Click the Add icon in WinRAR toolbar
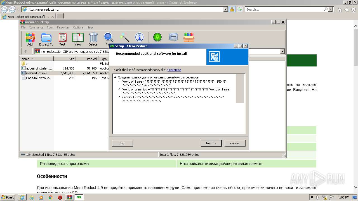The width and height of the screenshot is (358, 201). (30, 39)
